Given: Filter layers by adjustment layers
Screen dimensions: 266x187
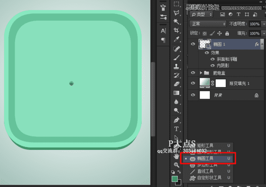Looking at the screenshot, I should 230,14.
